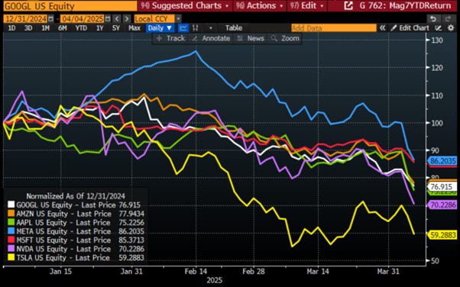Open Suggested Charts dropdown menu
The image size is (460, 287).
pyautogui.click(x=185, y=5)
